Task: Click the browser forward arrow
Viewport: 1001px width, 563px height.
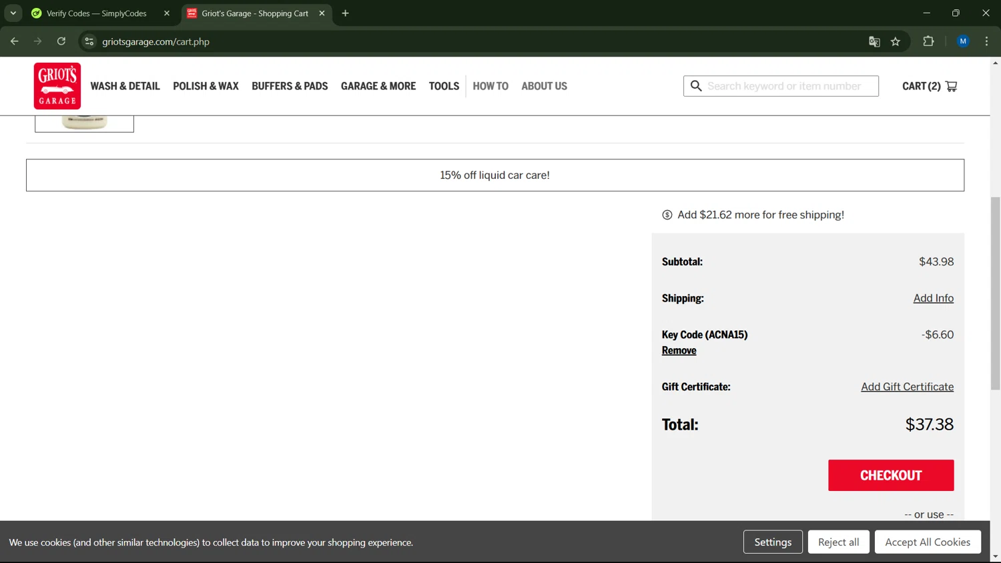Action: coord(38,41)
